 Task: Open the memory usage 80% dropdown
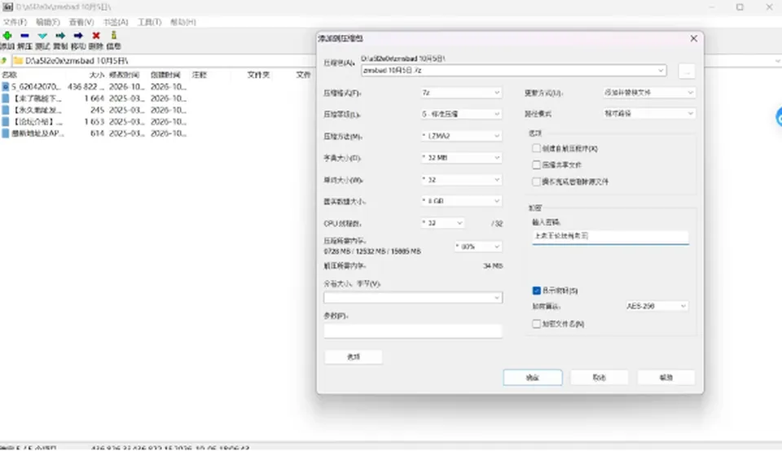tap(478, 246)
